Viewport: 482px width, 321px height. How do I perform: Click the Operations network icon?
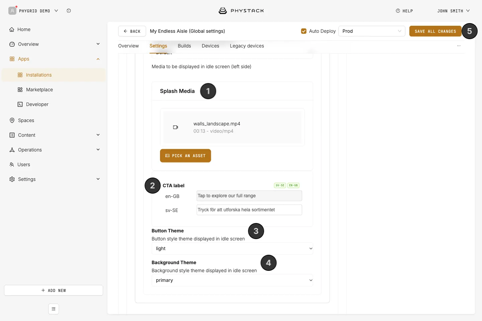(12, 150)
